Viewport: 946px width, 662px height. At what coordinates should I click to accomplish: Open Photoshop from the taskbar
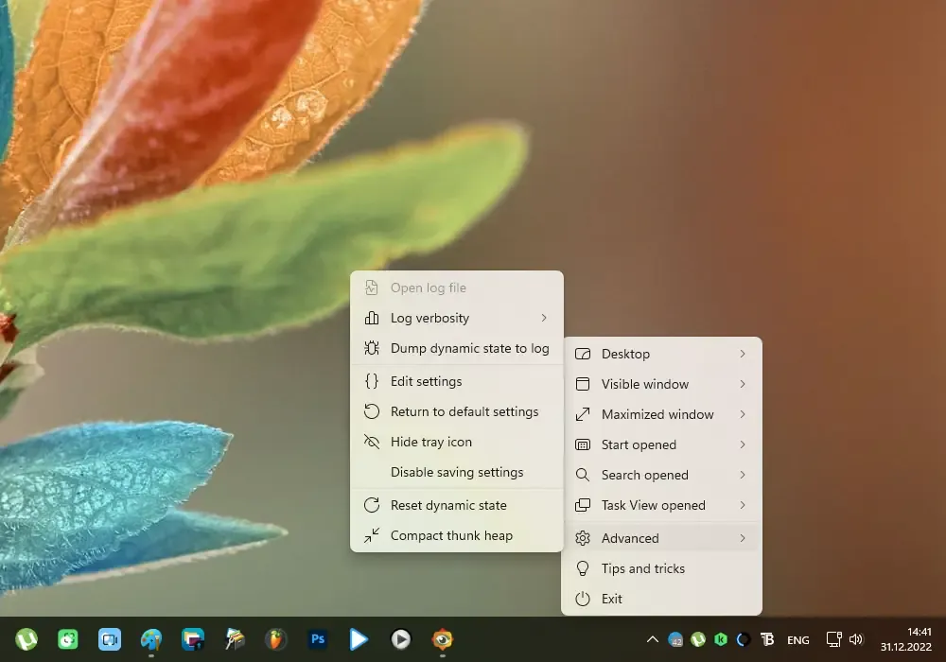pos(317,639)
